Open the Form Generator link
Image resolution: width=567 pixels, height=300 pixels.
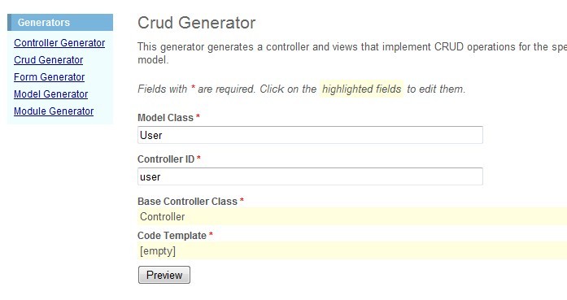pyautogui.click(x=49, y=76)
